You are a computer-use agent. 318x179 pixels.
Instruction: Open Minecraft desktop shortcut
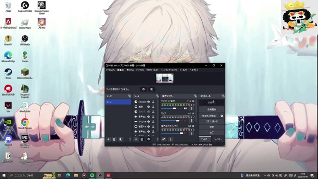pos(25,74)
